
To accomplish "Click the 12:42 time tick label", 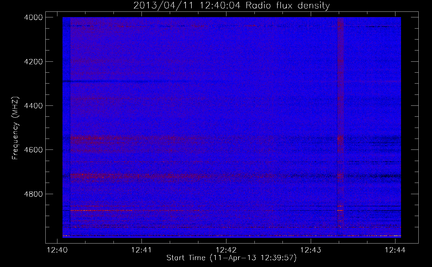I will (x=226, y=250).
